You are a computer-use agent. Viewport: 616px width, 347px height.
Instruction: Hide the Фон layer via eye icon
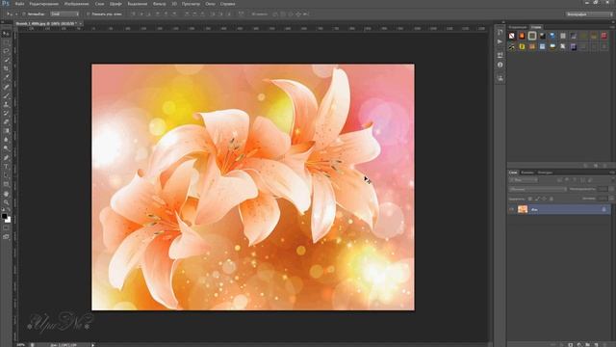[x=511, y=210]
